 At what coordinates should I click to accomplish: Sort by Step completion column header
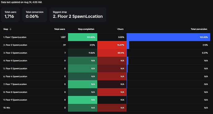tap(86, 29)
